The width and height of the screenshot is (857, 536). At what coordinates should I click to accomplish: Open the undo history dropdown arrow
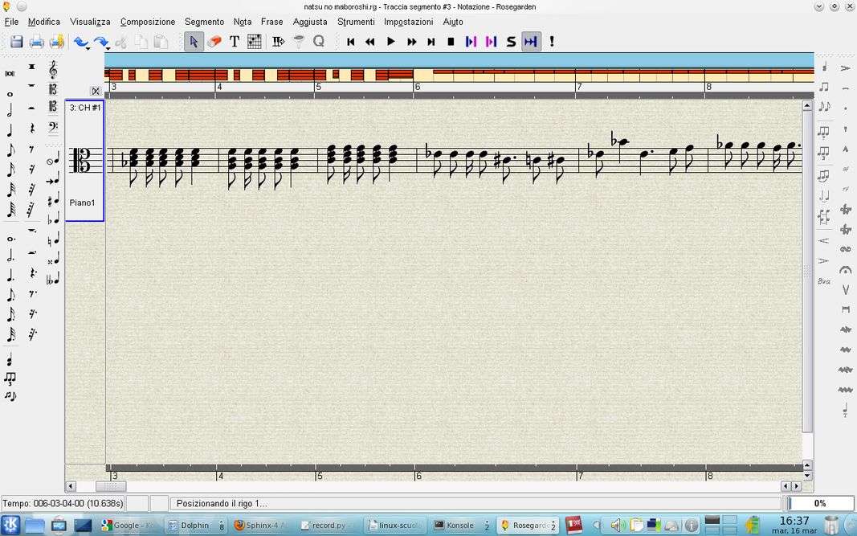[88, 49]
